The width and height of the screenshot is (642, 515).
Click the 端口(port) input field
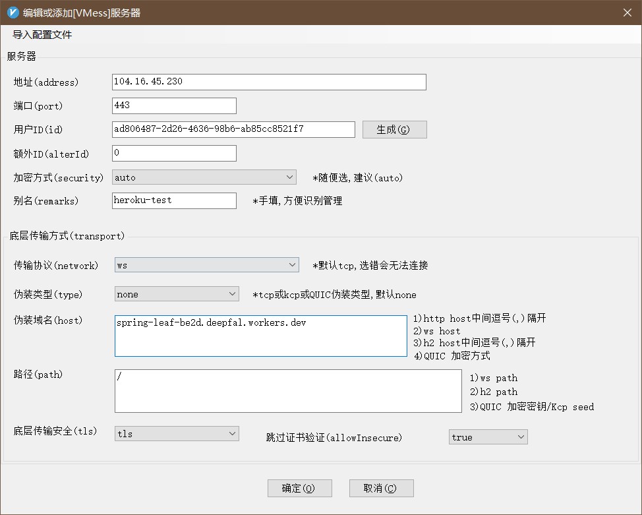[x=174, y=106]
